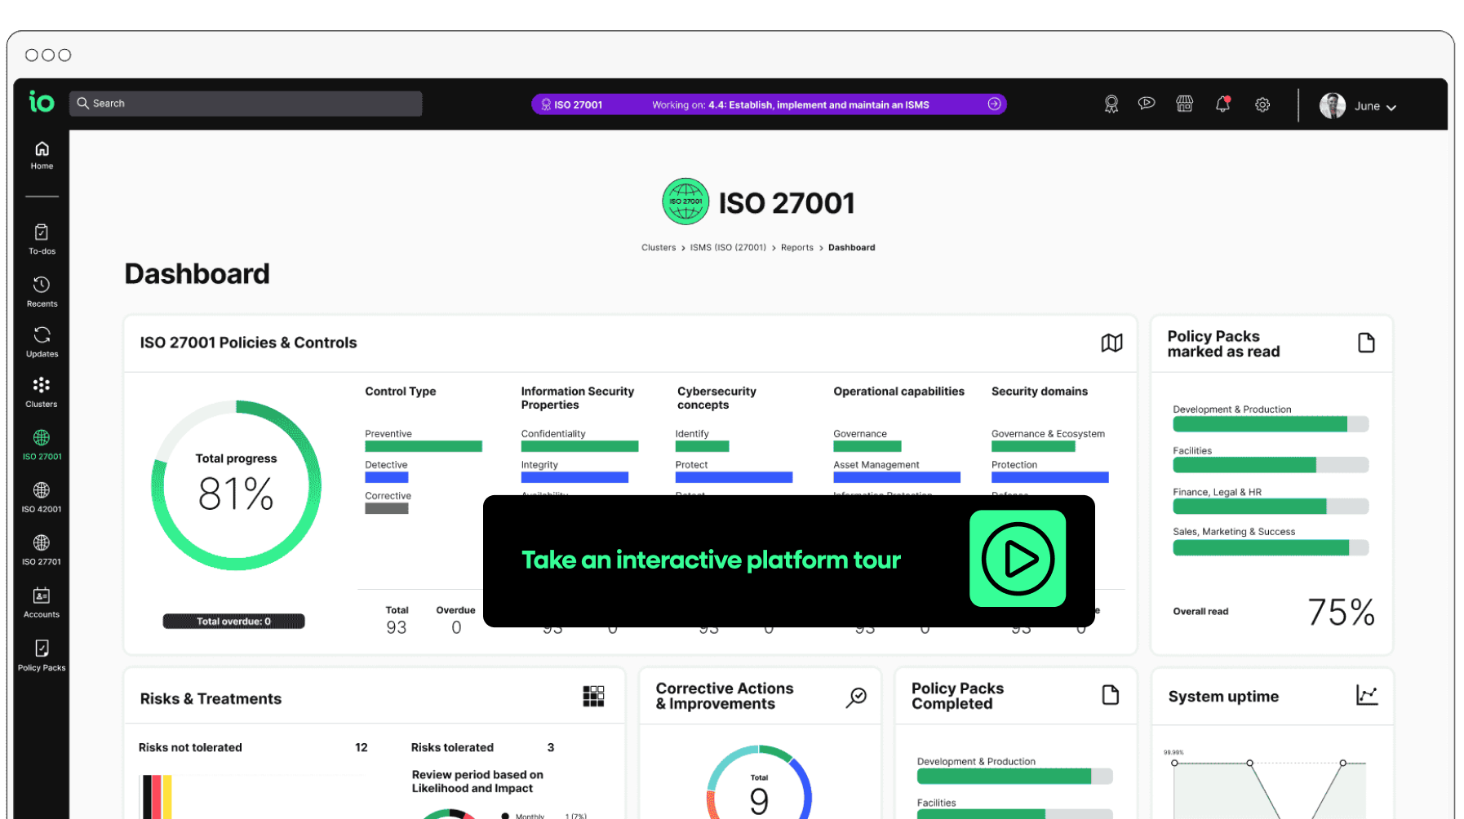Open the June user dropdown
The image size is (1464, 819).
(x=1375, y=106)
